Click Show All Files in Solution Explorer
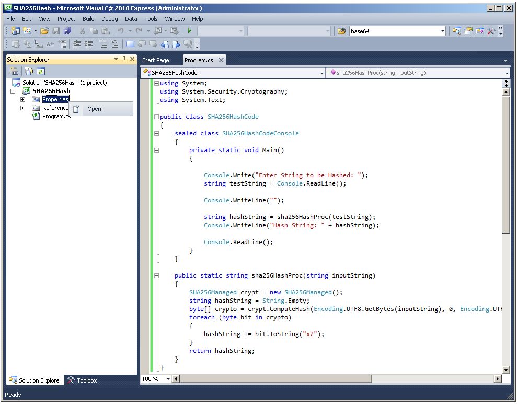 point(29,72)
